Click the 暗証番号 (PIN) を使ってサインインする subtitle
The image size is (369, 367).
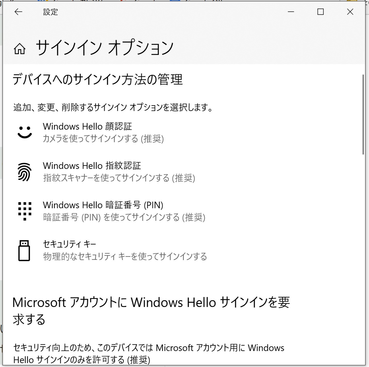(124, 218)
